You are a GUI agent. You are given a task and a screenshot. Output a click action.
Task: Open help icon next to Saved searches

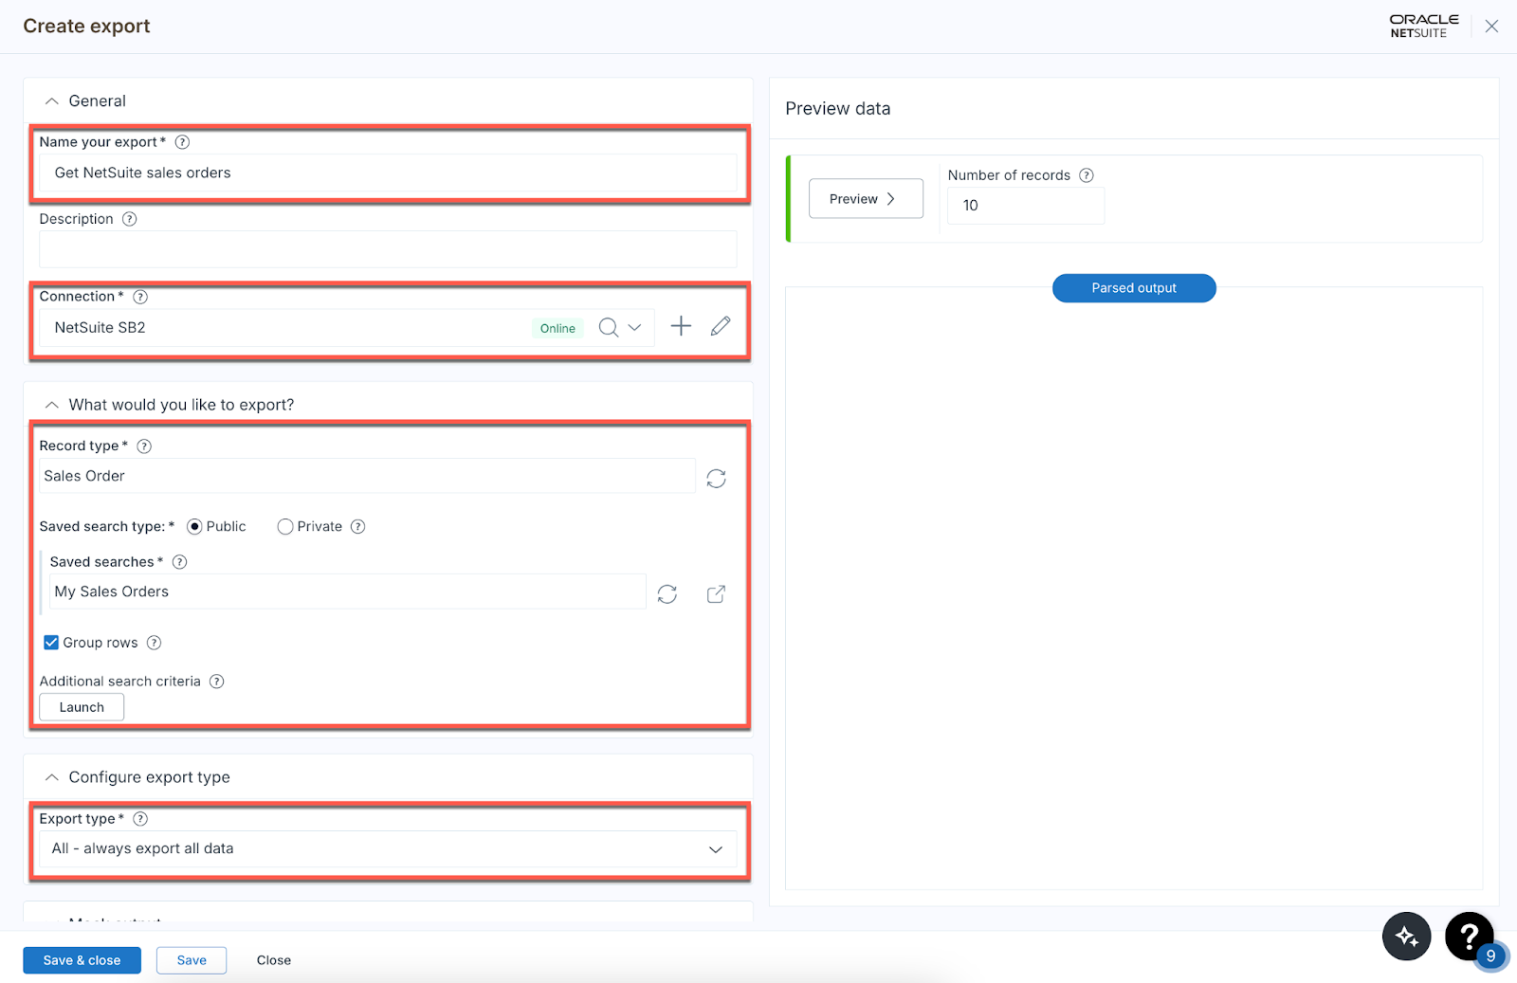(x=179, y=562)
